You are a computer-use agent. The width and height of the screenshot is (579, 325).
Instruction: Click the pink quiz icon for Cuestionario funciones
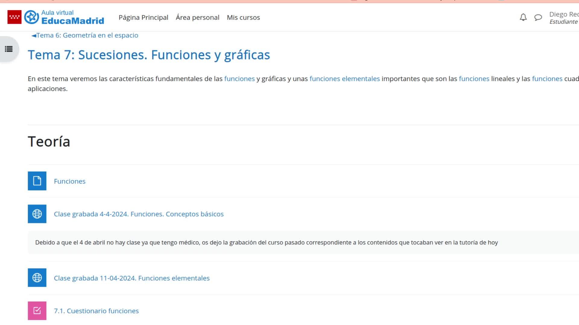pyautogui.click(x=37, y=311)
